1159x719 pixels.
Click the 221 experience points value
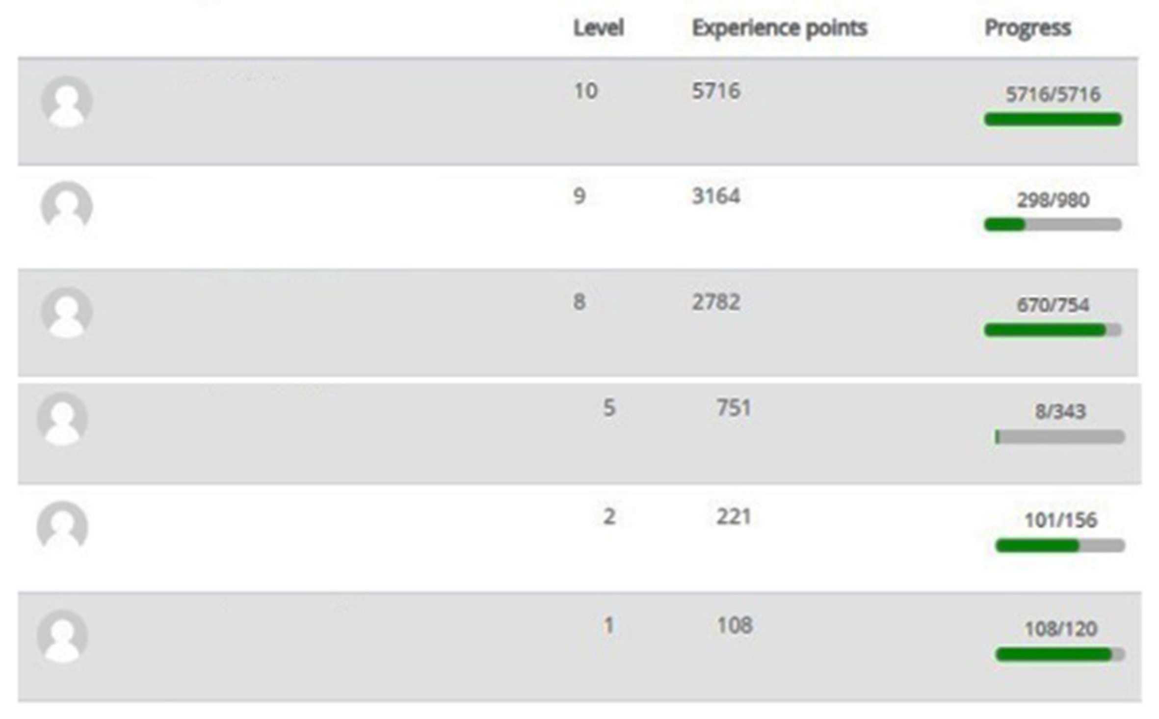click(734, 517)
